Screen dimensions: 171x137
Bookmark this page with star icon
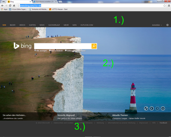pos(165,5)
